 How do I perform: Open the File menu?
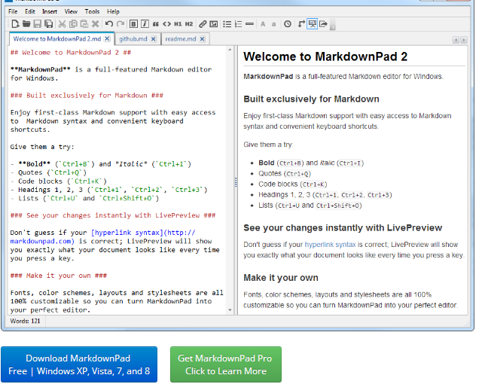point(13,11)
